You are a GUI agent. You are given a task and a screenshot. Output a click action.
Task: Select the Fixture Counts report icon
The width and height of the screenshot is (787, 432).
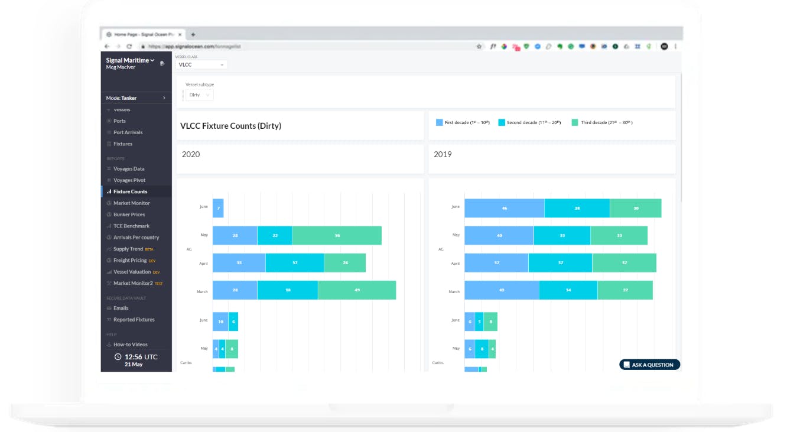109,191
